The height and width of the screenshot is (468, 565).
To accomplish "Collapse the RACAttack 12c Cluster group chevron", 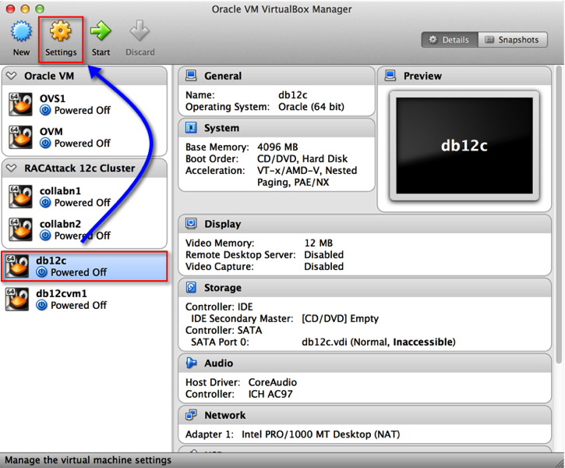I will click(12, 168).
